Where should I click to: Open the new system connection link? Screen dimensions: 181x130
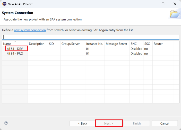(x=30, y=30)
